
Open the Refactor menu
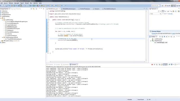pos(11,3)
